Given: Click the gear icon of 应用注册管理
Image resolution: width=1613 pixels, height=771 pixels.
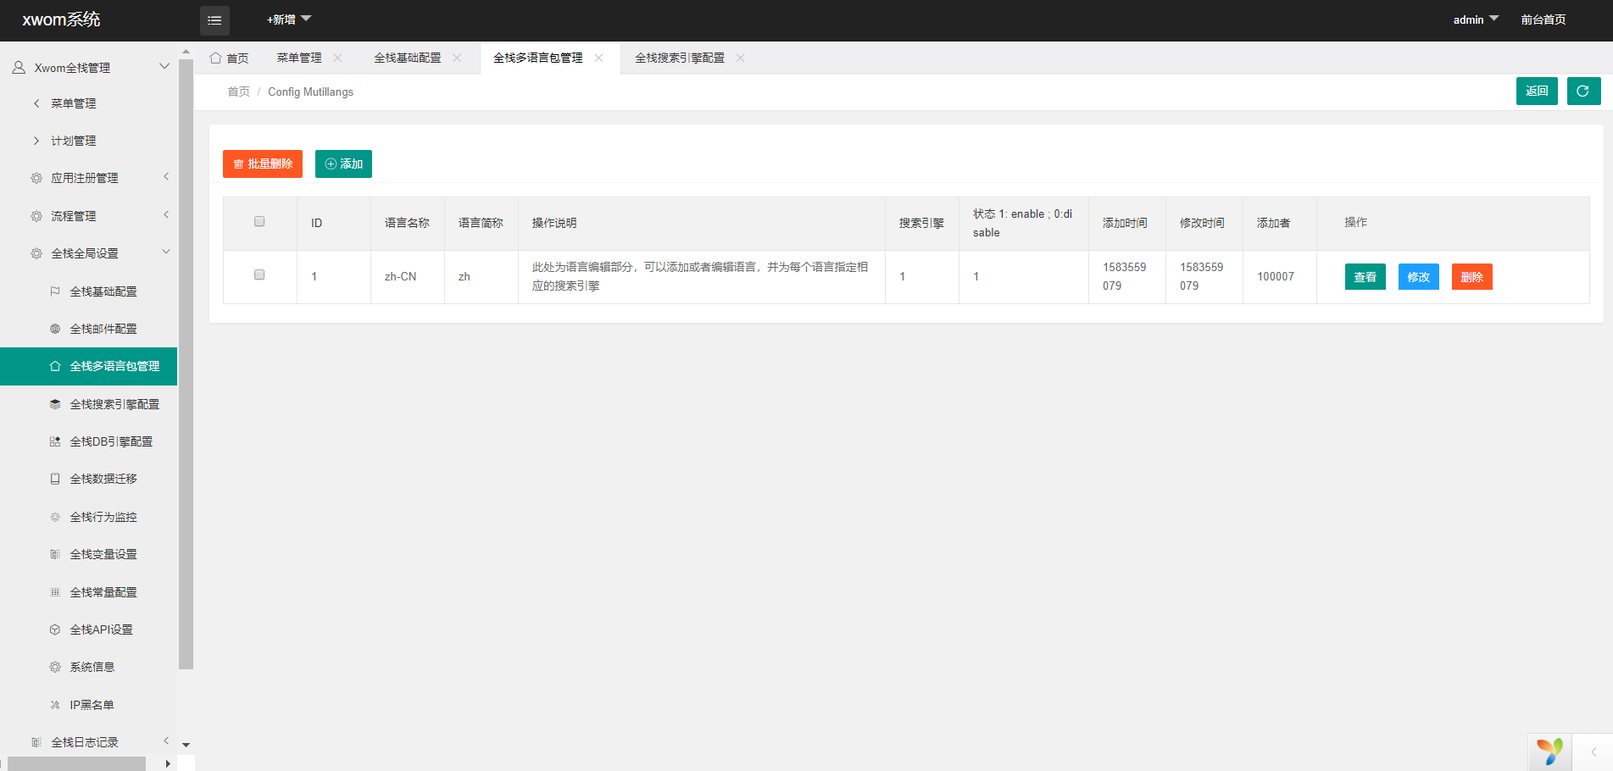Looking at the screenshot, I should [x=36, y=178].
